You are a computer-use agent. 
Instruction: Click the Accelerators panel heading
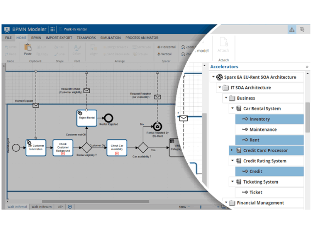click(x=224, y=67)
